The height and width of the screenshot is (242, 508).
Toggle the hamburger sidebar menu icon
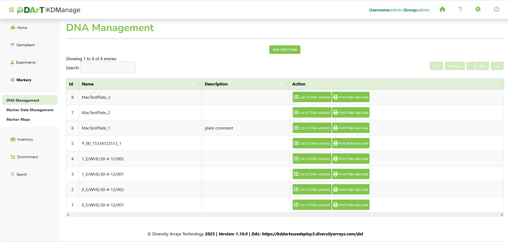coord(11,10)
